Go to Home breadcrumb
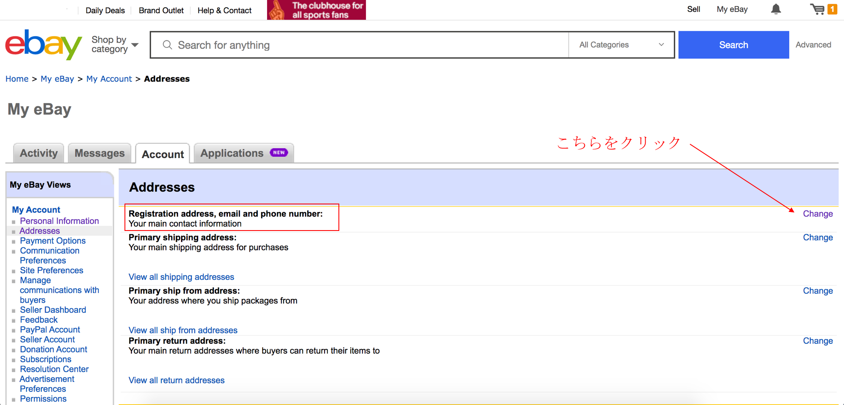844x405 pixels. [17, 79]
